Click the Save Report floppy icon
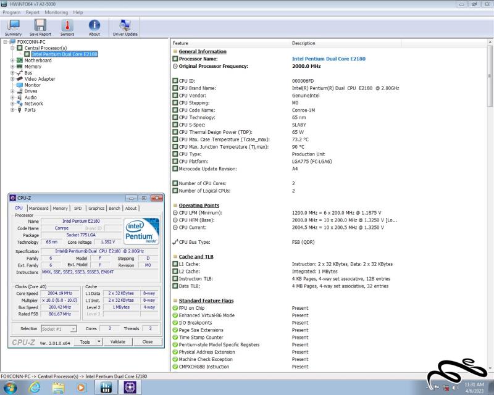Image resolution: width=494 pixels, height=395 pixels. pos(40,27)
